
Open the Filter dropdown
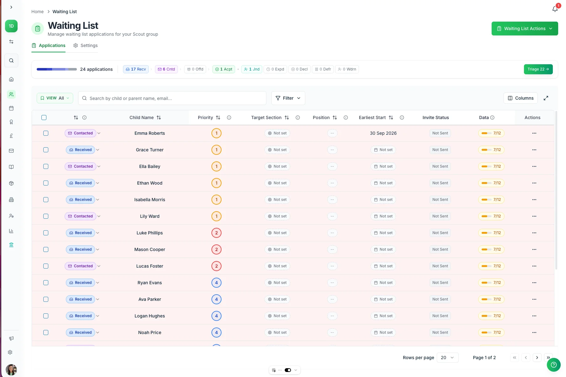288,98
